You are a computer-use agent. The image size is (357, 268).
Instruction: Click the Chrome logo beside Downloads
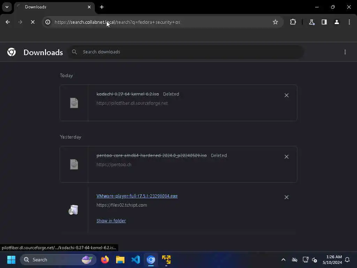(12, 52)
